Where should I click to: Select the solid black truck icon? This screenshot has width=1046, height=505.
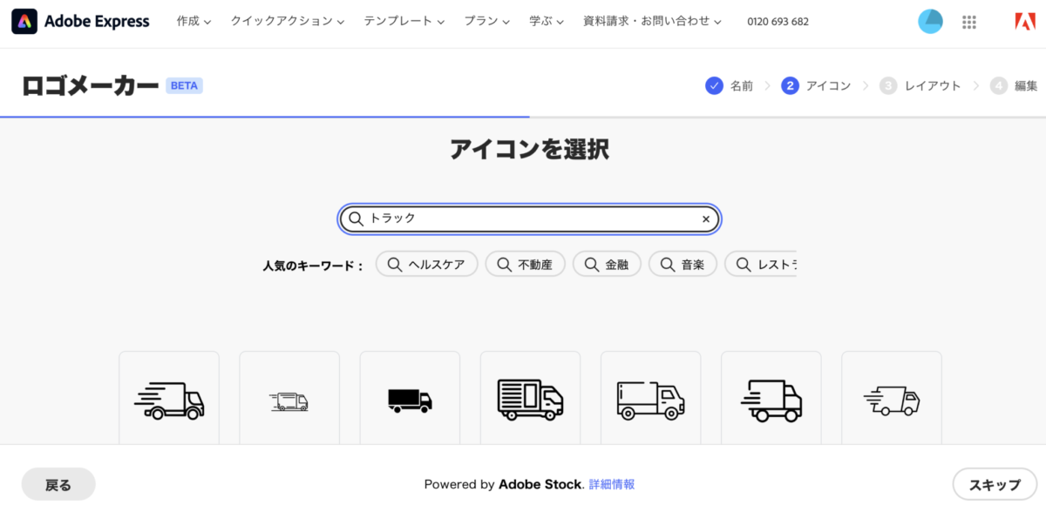coord(410,400)
